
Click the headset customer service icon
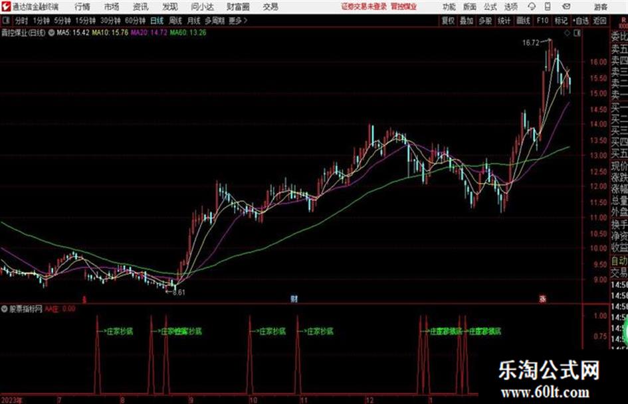pos(532,7)
